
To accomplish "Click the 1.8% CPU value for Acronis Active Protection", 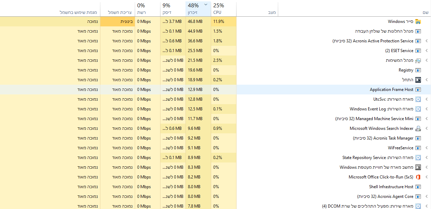I will [x=218, y=41].
